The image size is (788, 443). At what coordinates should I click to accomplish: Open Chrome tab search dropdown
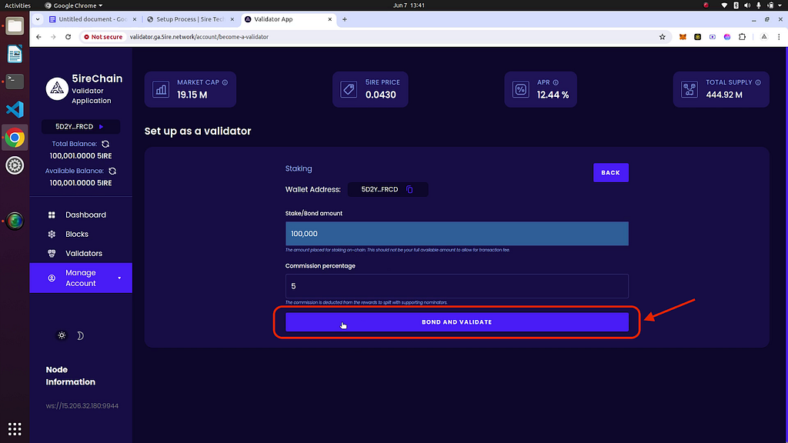38,19
